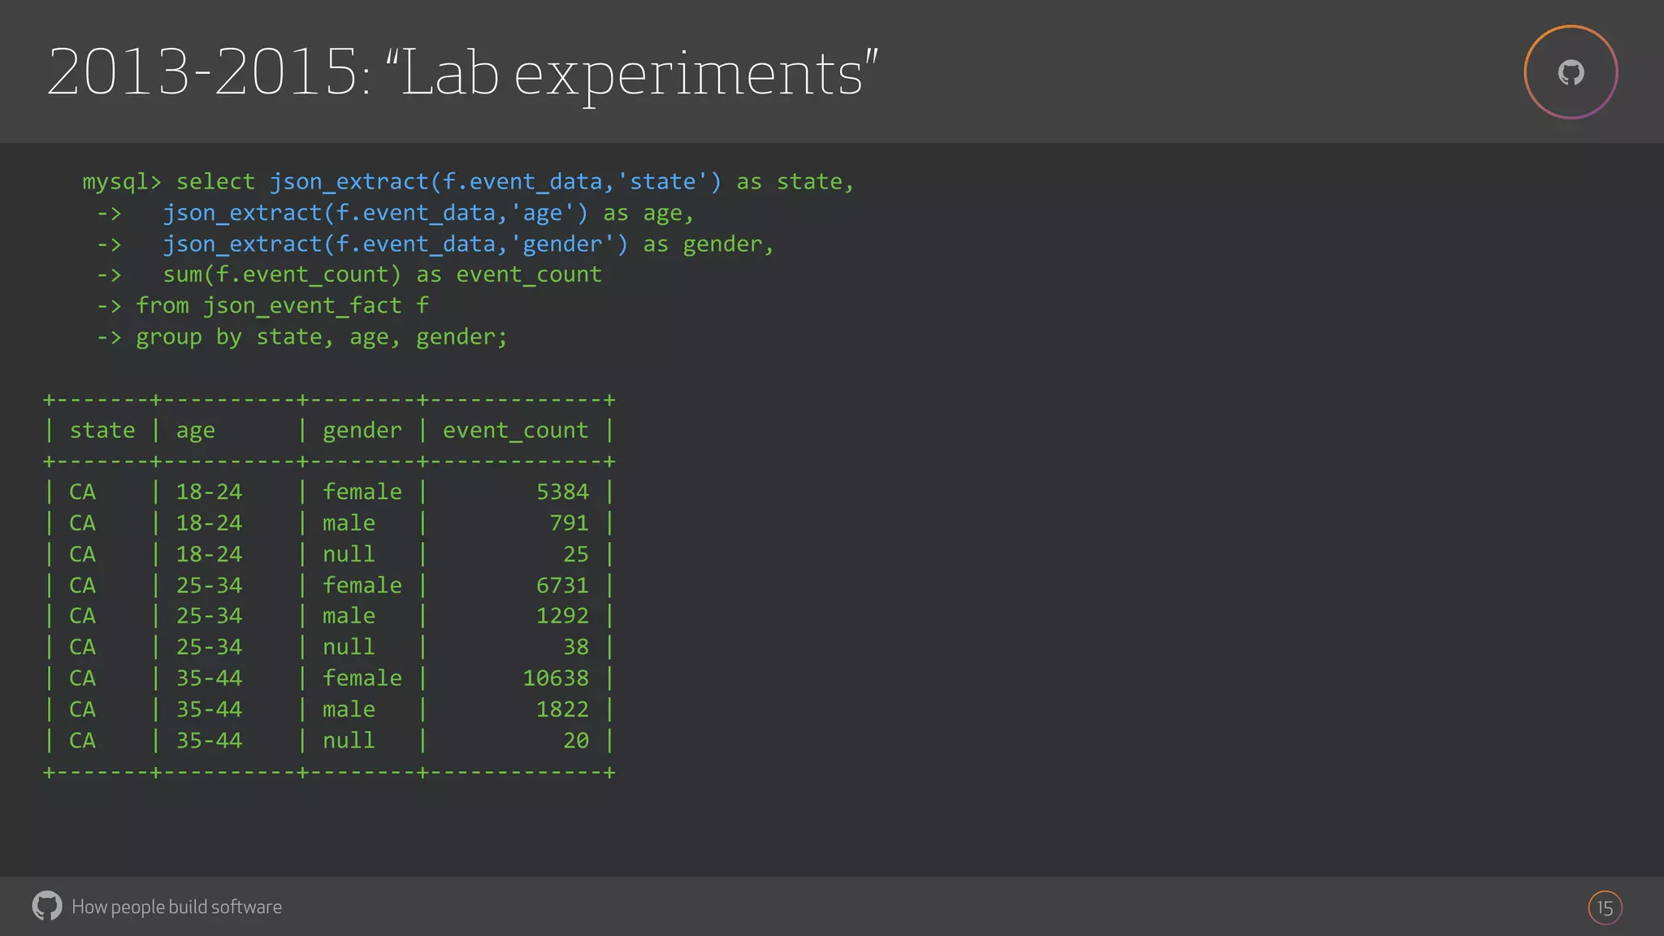
Task: Click the event count value 10638
Action: (x=556, y=678)
